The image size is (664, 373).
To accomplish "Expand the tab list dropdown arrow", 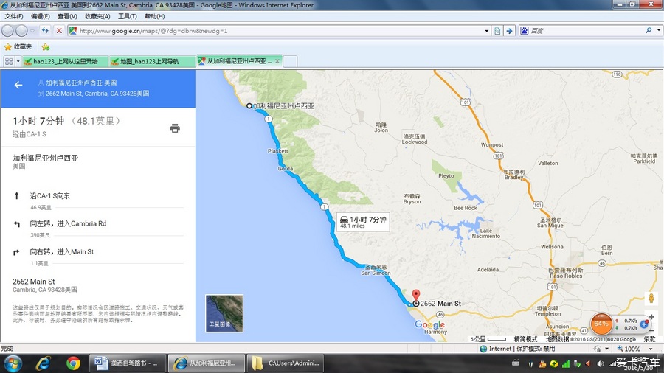I will (18, 61).
